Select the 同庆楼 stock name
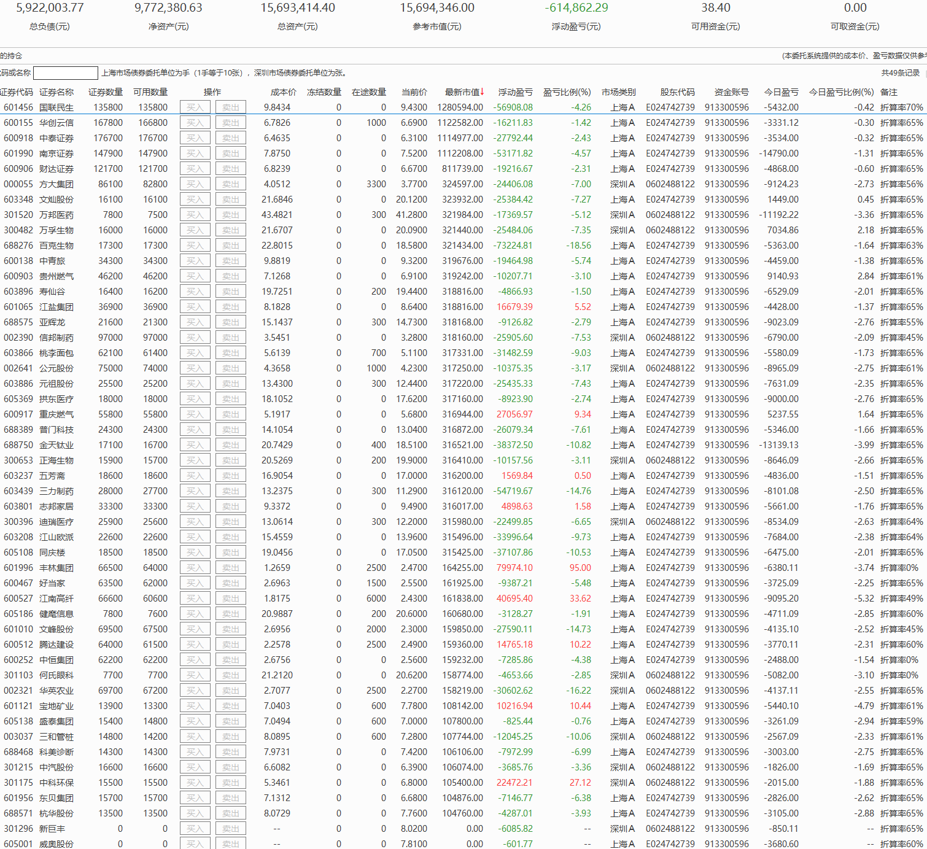 (52, 552)
